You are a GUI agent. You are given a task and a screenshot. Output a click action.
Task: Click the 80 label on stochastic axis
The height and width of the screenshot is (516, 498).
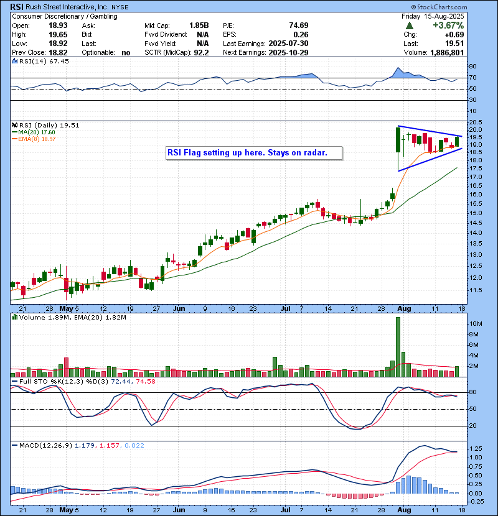coord(472,392)
